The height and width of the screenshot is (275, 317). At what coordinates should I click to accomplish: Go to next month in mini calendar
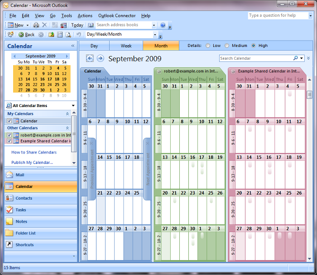point(67,56)
